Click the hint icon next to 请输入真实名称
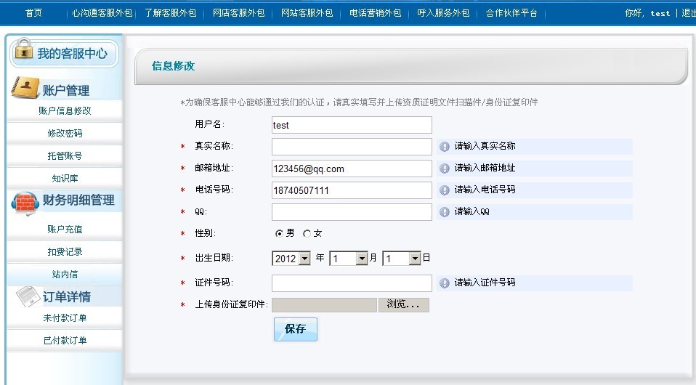The width and height of the screenshot is (696, 385). click(x=445, y=146)
